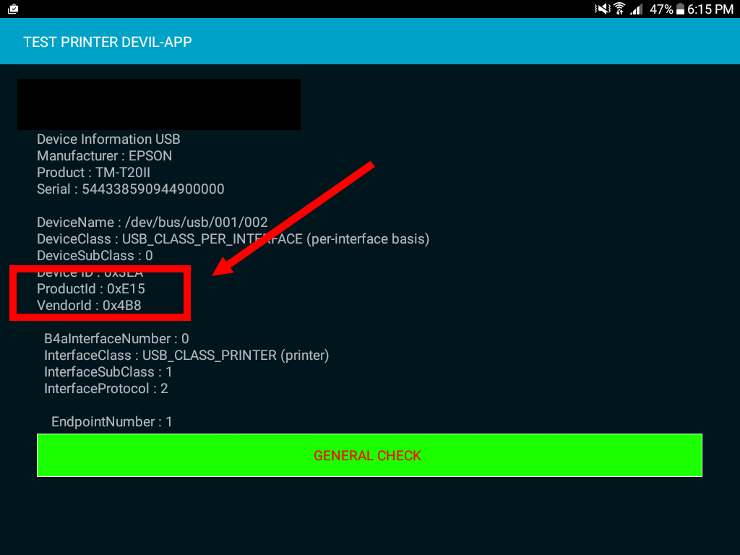740x555 pixels.
Task: Select the Serial number line
Action: (x=131, y=189)
